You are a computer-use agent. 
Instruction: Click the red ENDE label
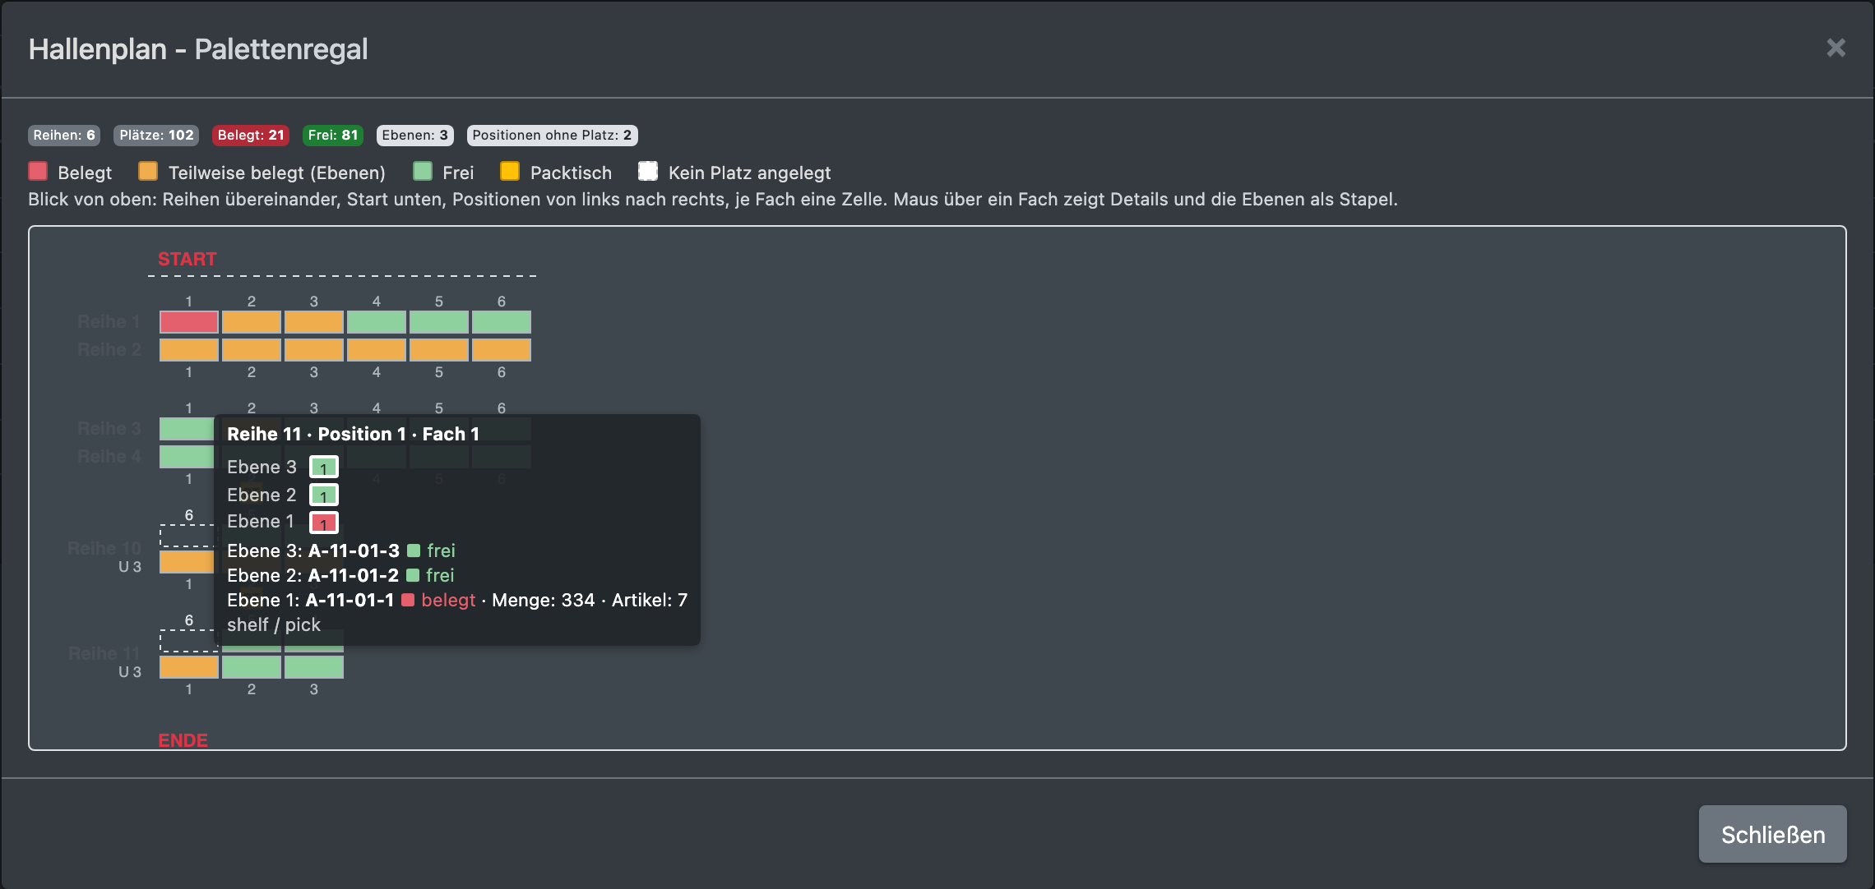(183, 740)
